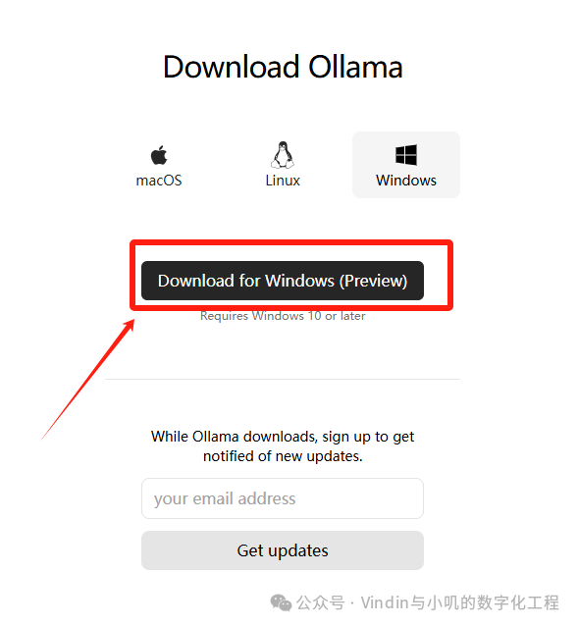Click the 'notified of new updates.' line
The image size is (578, 626).
click(283, 456)
